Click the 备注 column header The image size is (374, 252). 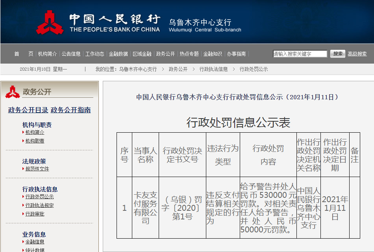355,155
